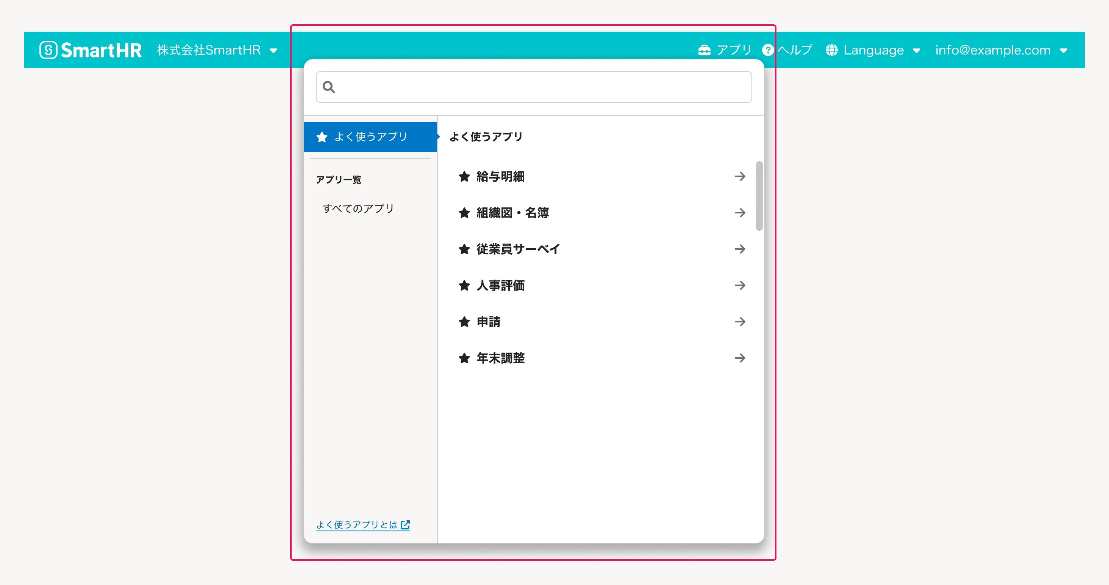Viewport: 1109px width, 585px height.
Task: Click the ヘルプ question mark icon
Action: pos(768,50)
